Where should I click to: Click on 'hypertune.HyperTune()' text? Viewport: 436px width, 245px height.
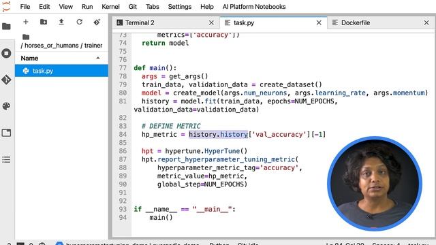click(x=206, y=151)
